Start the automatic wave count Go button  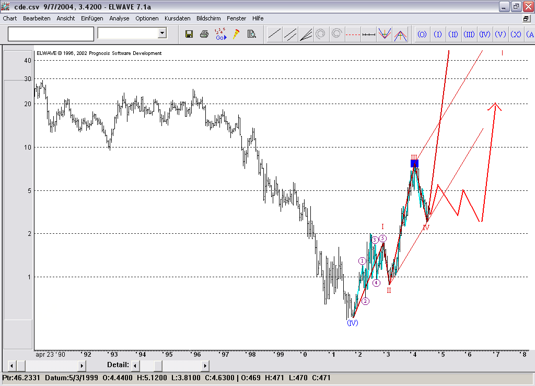point(220,34)
